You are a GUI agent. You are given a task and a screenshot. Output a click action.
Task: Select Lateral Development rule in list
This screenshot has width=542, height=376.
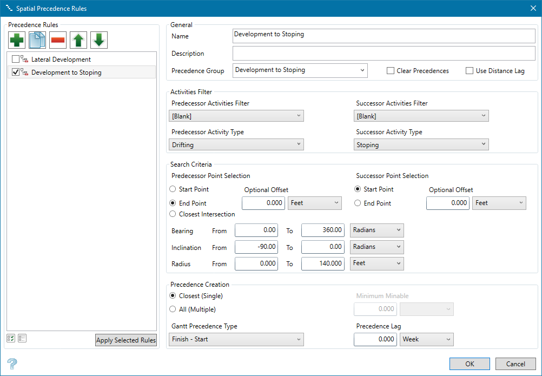(x=61, y=60)
